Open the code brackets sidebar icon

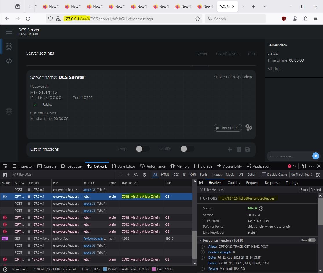(9, 61)
